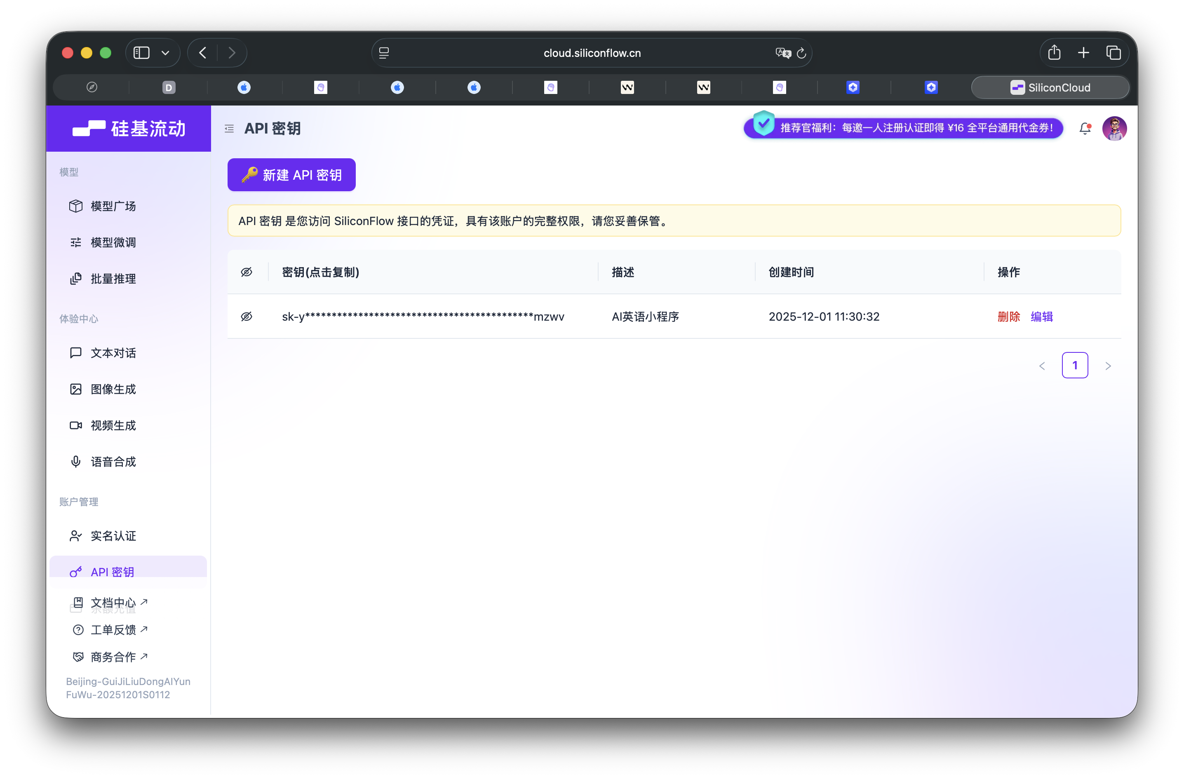Select 模型微调 from the sidebar
Screen dimensions: 1184x779
(x=113, y=242)
